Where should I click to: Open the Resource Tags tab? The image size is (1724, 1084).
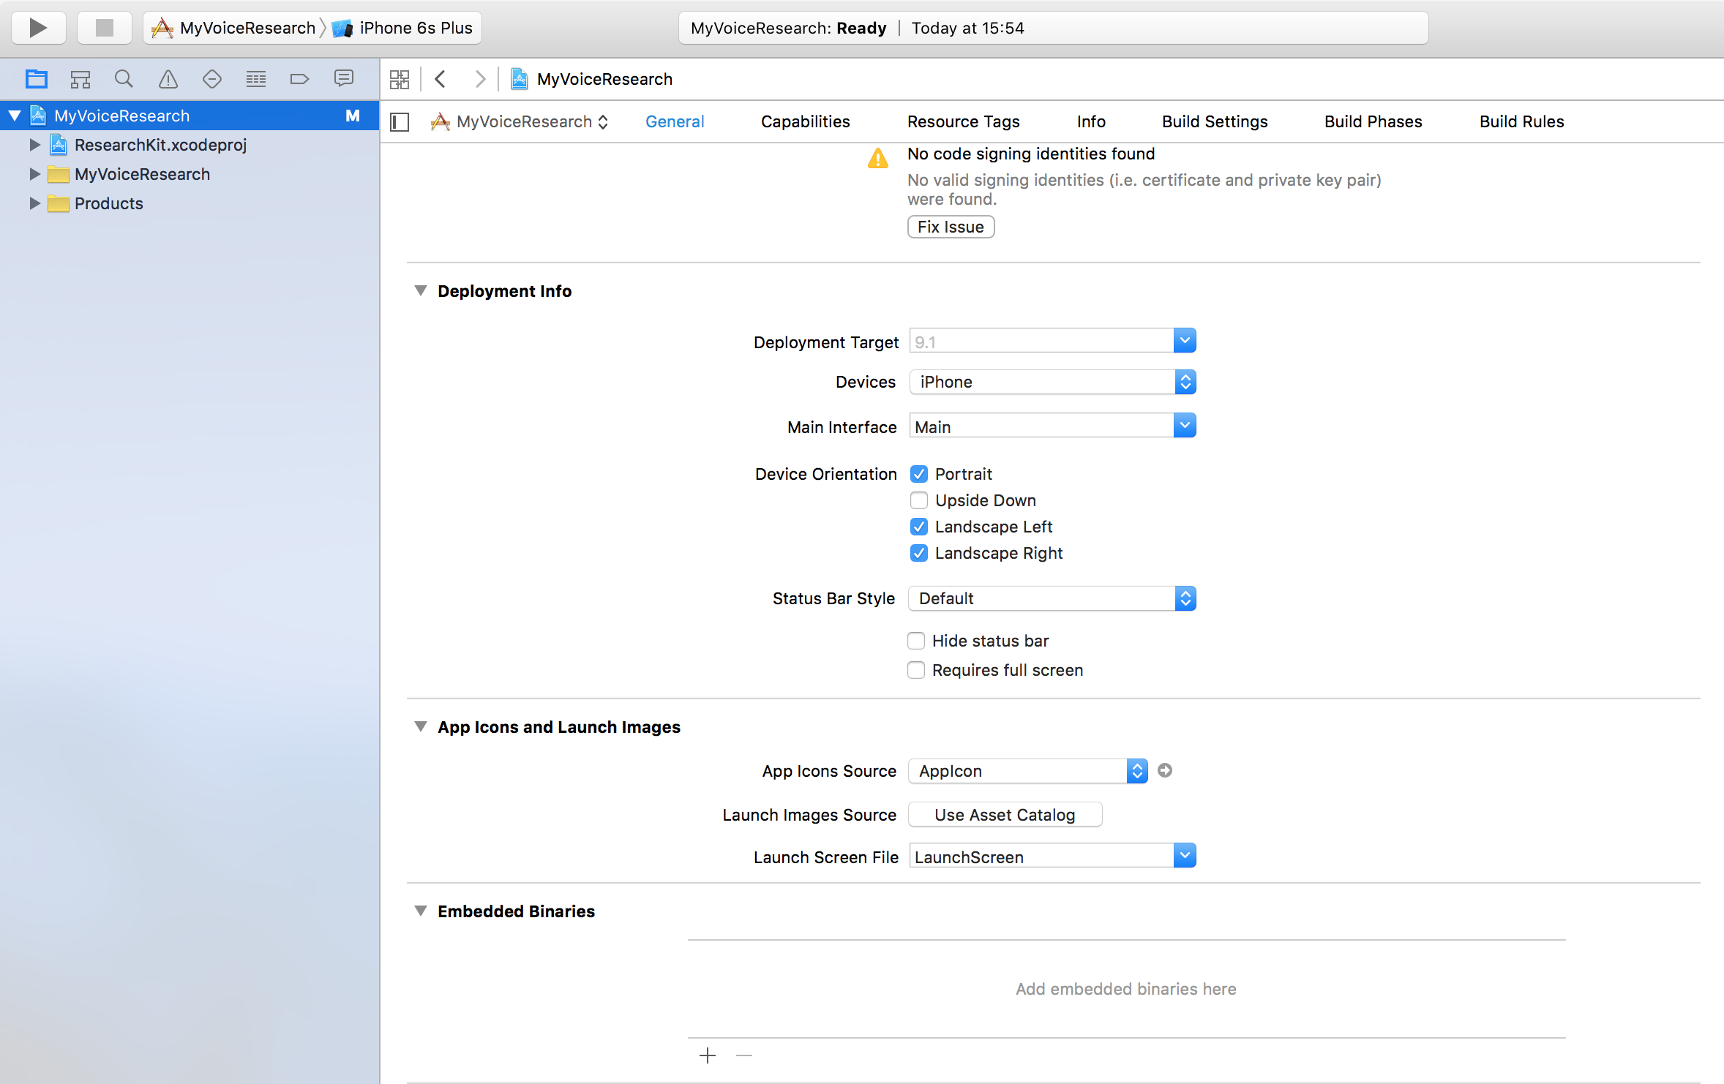963,121
